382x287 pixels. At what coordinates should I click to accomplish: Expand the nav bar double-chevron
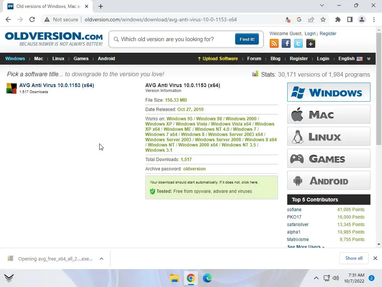pyautogui.click(x=369, y=59)
